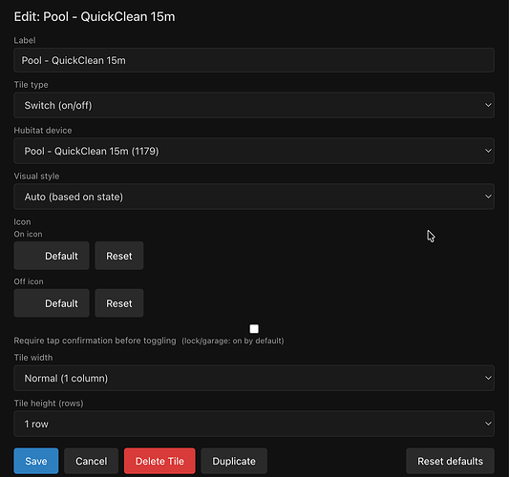Image resolution: width=509 pixels, height=477 pixels.
Task: Open the Tile width dropdown
Action: tap(254, 378)
